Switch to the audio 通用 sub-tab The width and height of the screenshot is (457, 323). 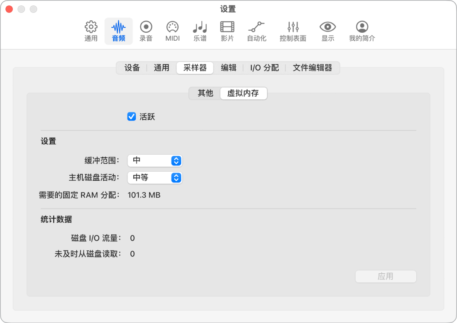161,68
